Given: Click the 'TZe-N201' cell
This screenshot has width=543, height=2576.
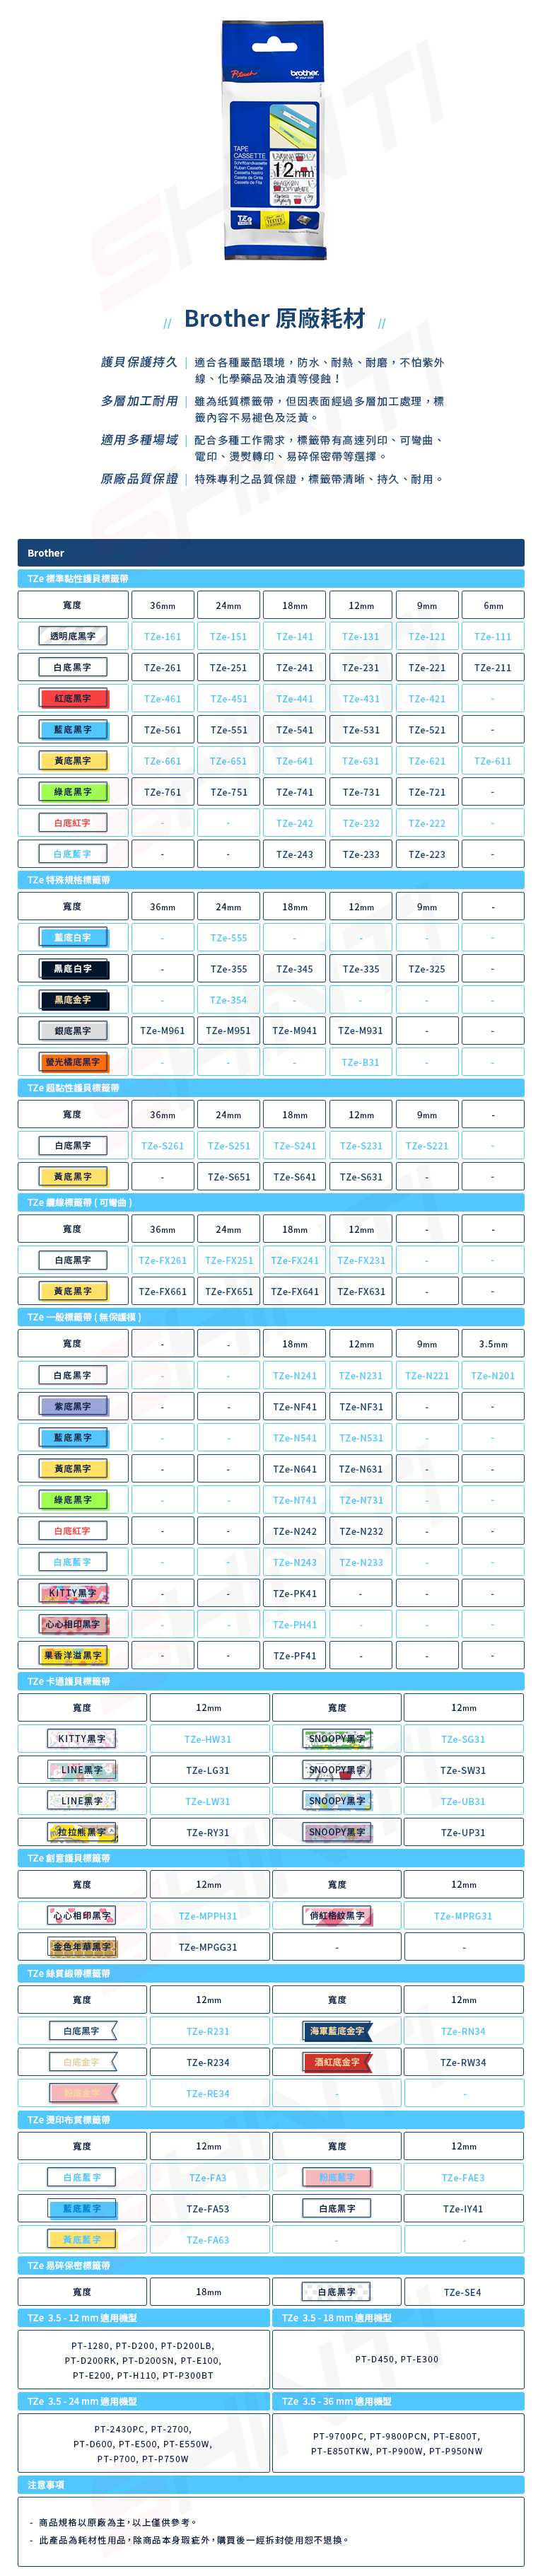Looking at the screenshot, I should pyautogui.click(x=493, y=1375).
